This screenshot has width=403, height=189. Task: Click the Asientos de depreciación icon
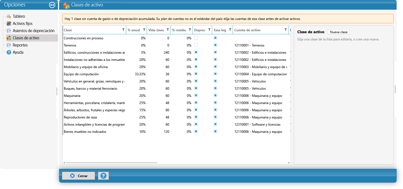(x=9, y=31)
